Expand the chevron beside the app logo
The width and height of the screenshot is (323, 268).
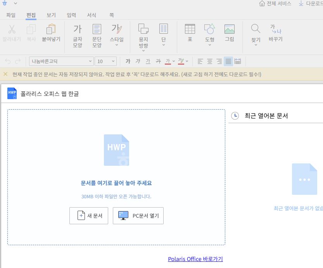tap(16, 3)
